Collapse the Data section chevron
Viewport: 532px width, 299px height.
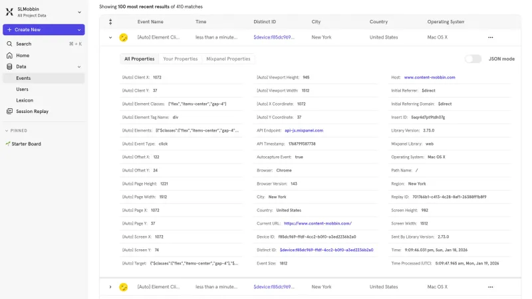79,67
